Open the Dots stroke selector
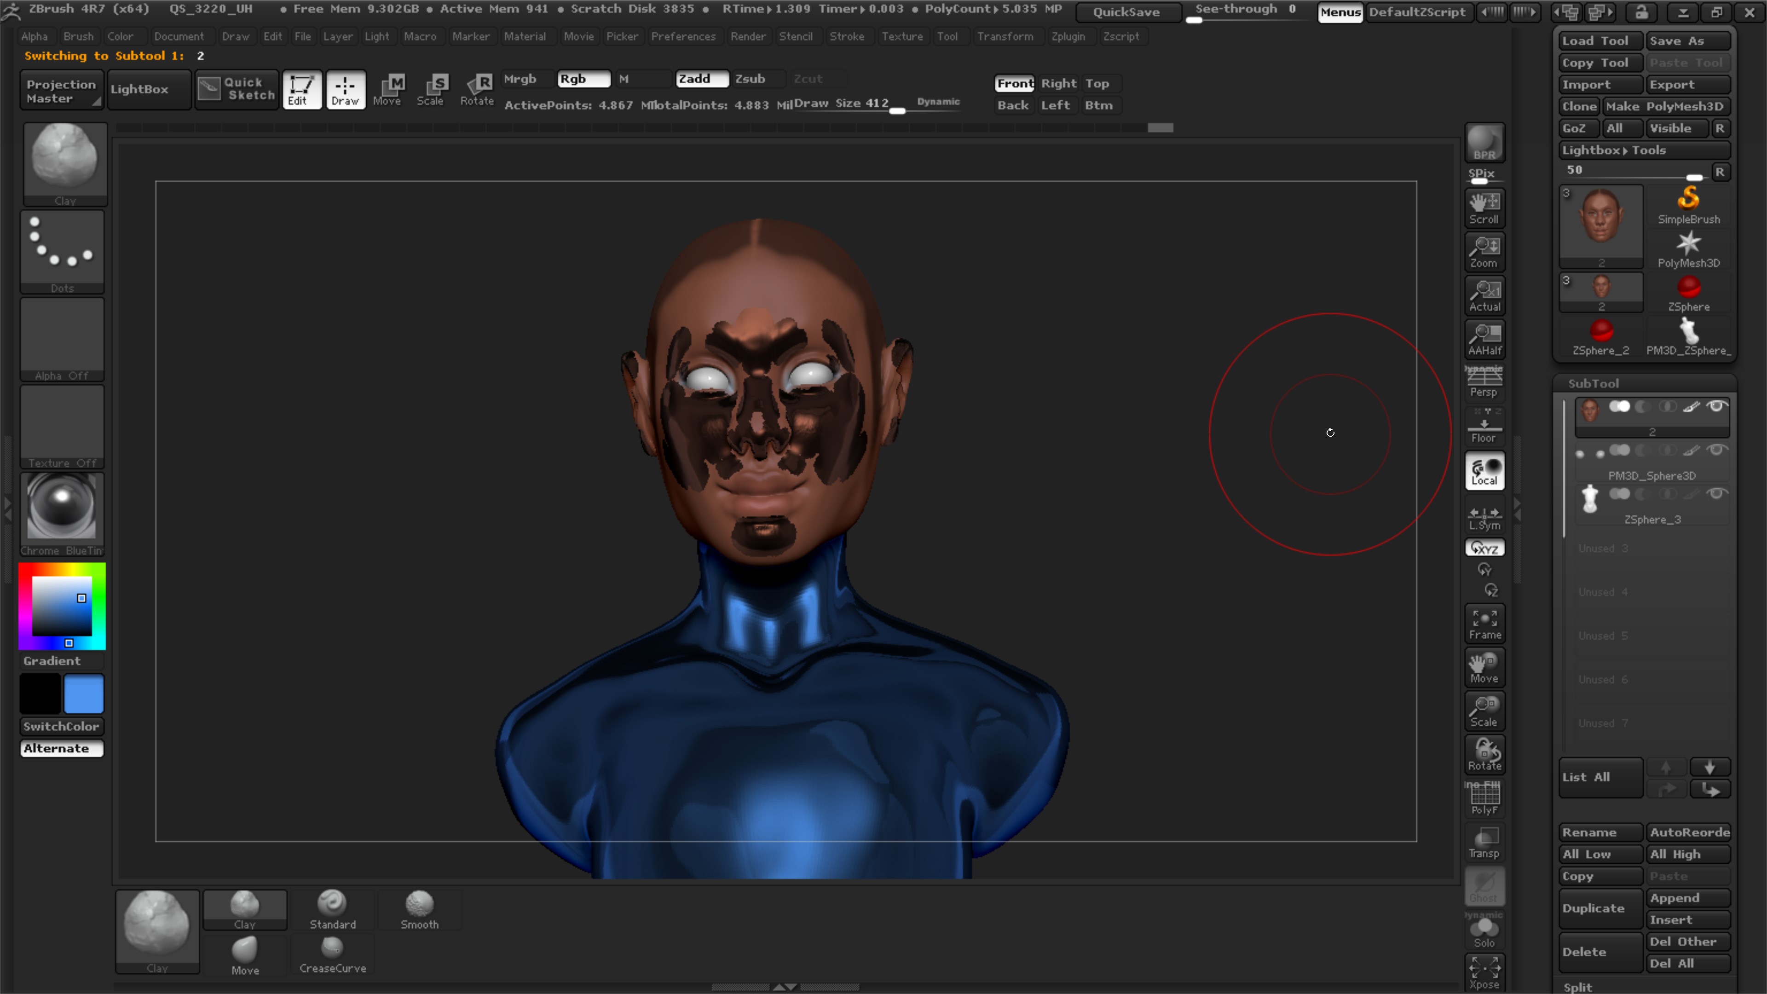 (x=63, y=252)
